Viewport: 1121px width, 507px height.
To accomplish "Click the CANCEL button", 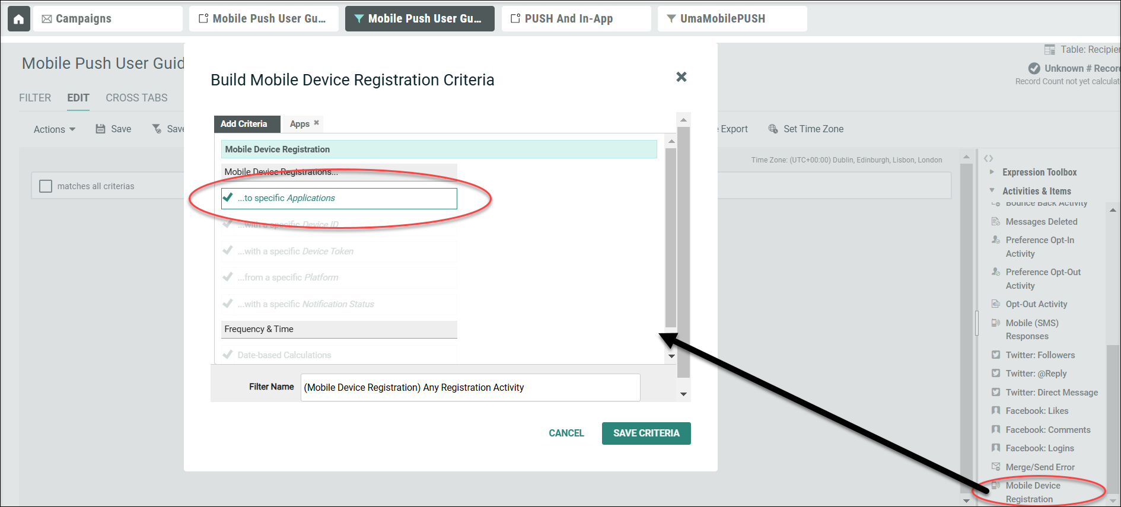I will [566, 433].
